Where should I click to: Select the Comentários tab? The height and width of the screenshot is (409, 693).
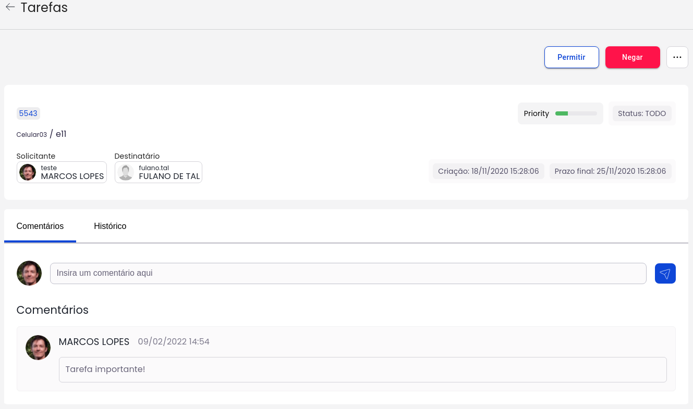tap(40, 226)
